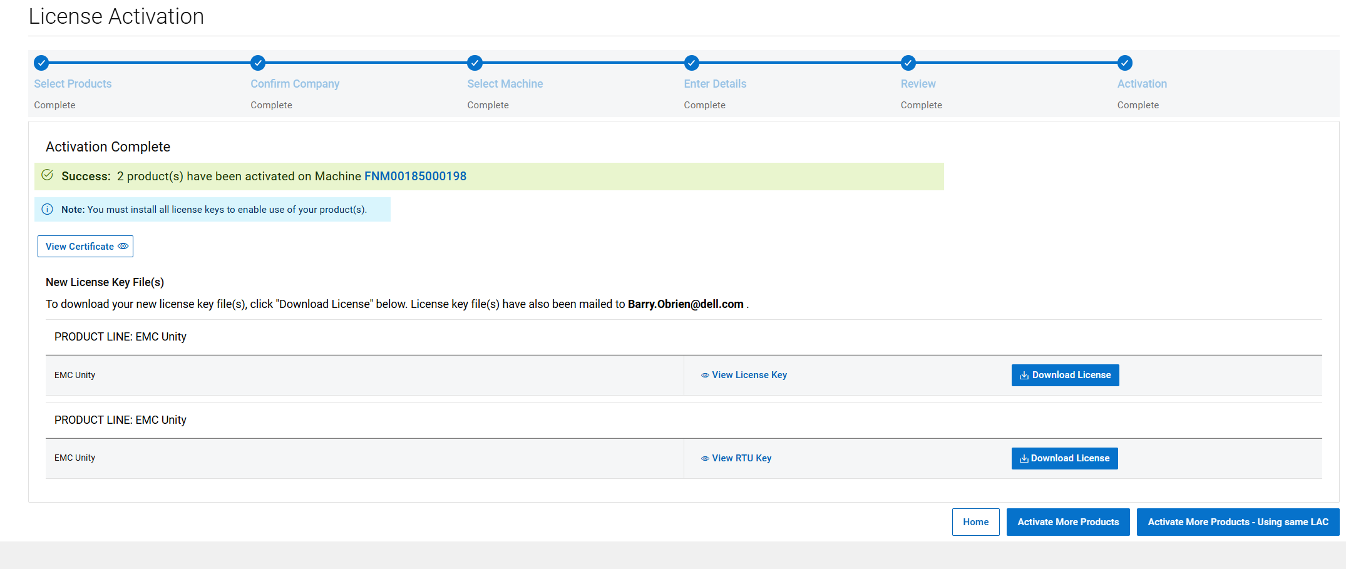This screenshot has width=1346, height=569.
Task: Click the Confirm Company step indicator
Action: 258,63
